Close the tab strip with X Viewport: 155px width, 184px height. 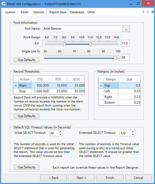click(x=152, y=12)
